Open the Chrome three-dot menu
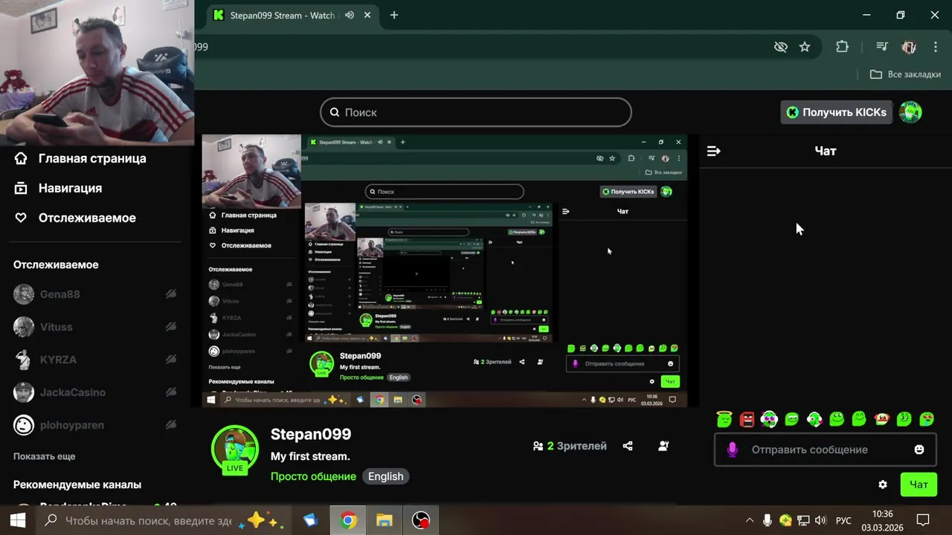The height and width of the screenshot is (535, 952). click(936, 47)
